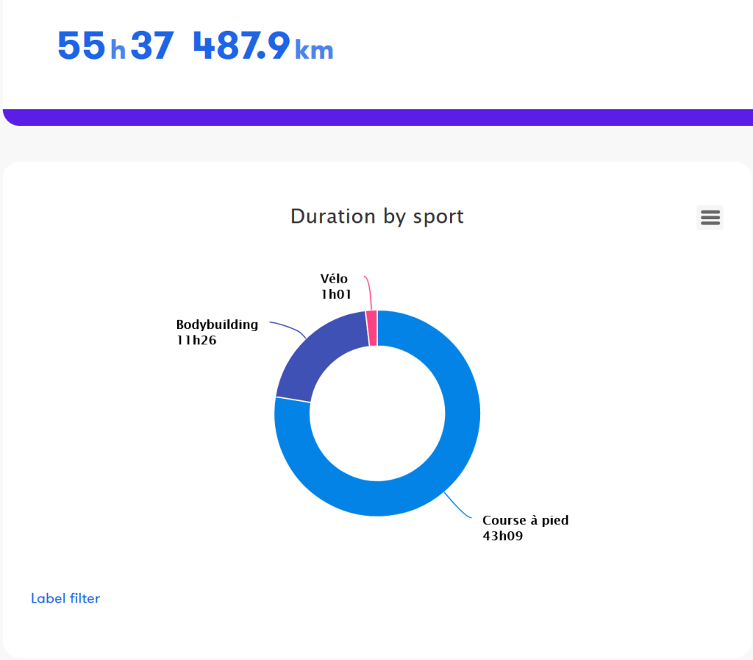This screenshot has height=660, width=753.
Task: Click the km unit beside the distance
Action: click(314, 50)
